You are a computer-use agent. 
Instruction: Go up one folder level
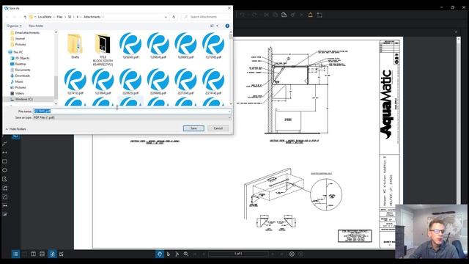25,17
